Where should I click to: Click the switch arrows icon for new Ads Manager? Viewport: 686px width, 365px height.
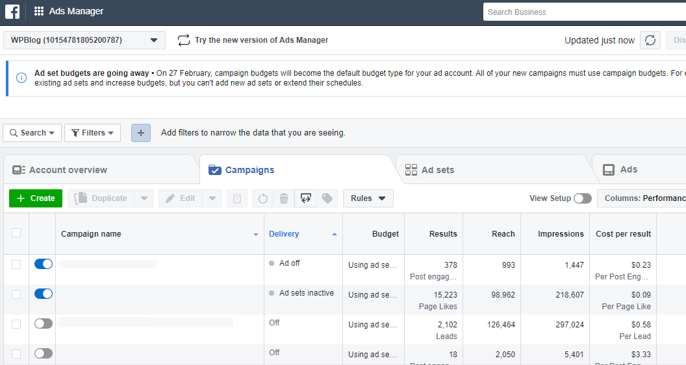(x=184, y=40)
